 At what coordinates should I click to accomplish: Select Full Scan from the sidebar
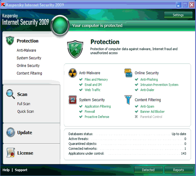[24, 104]
